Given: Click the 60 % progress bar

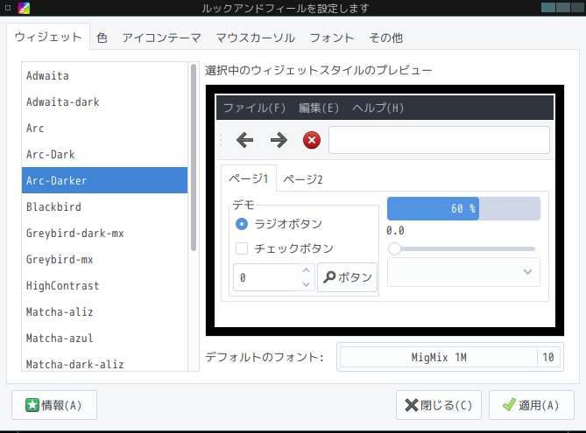Looking at the screenshot, I should pyautogui.click(x=463, y=208).
